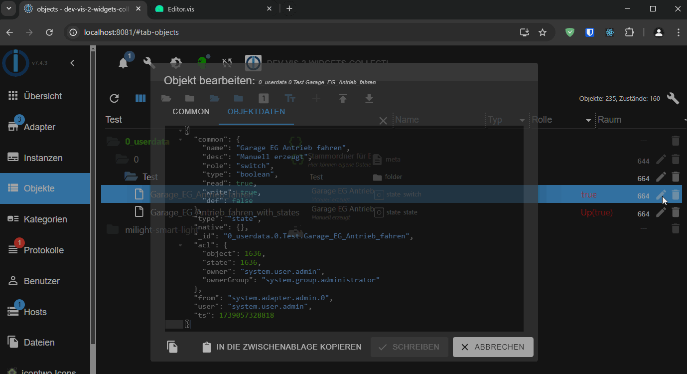This screenshot has height=374, width=687.
Task: Open Kategorien in the sidebar
Action: 45,219
